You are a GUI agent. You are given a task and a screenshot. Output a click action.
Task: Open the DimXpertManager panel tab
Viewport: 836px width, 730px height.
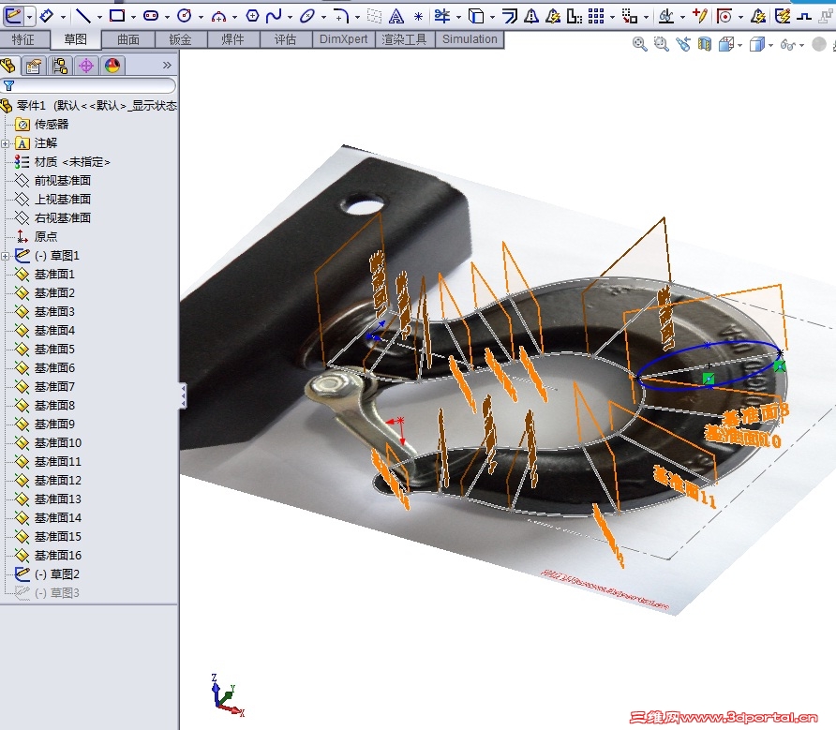point(86,66)
